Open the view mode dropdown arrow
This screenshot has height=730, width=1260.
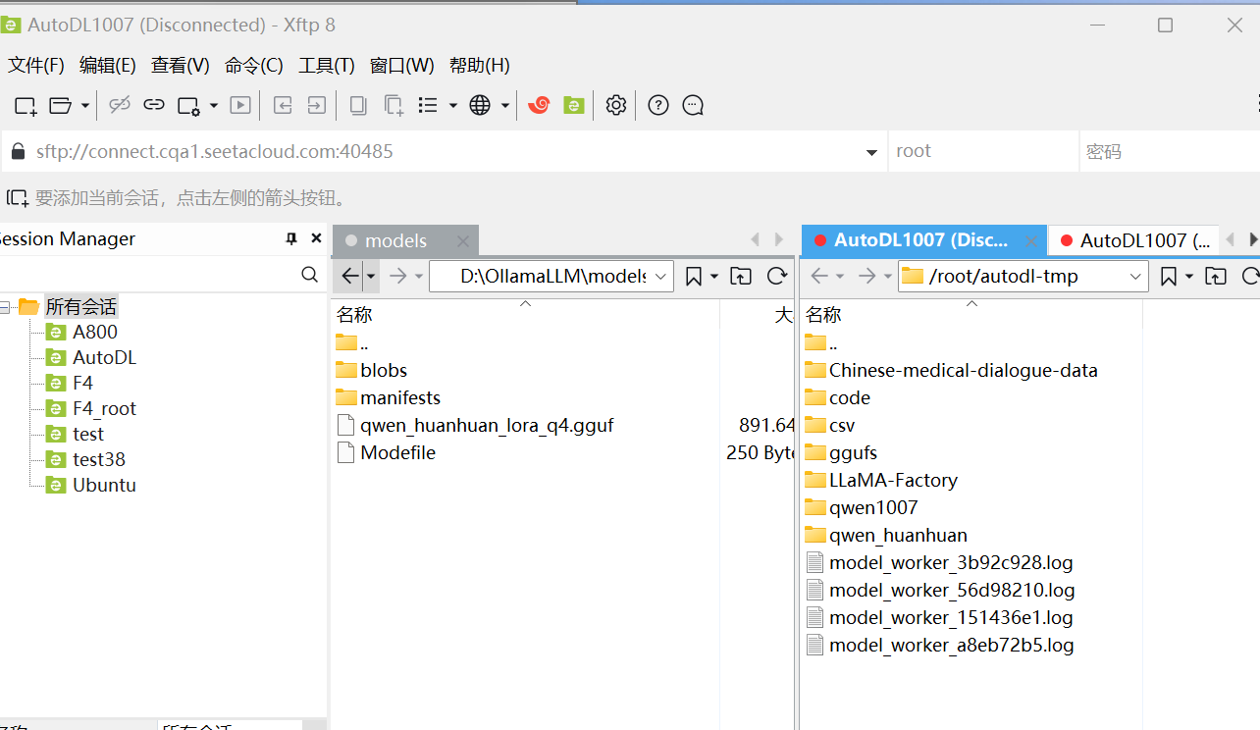coord(452,105)
